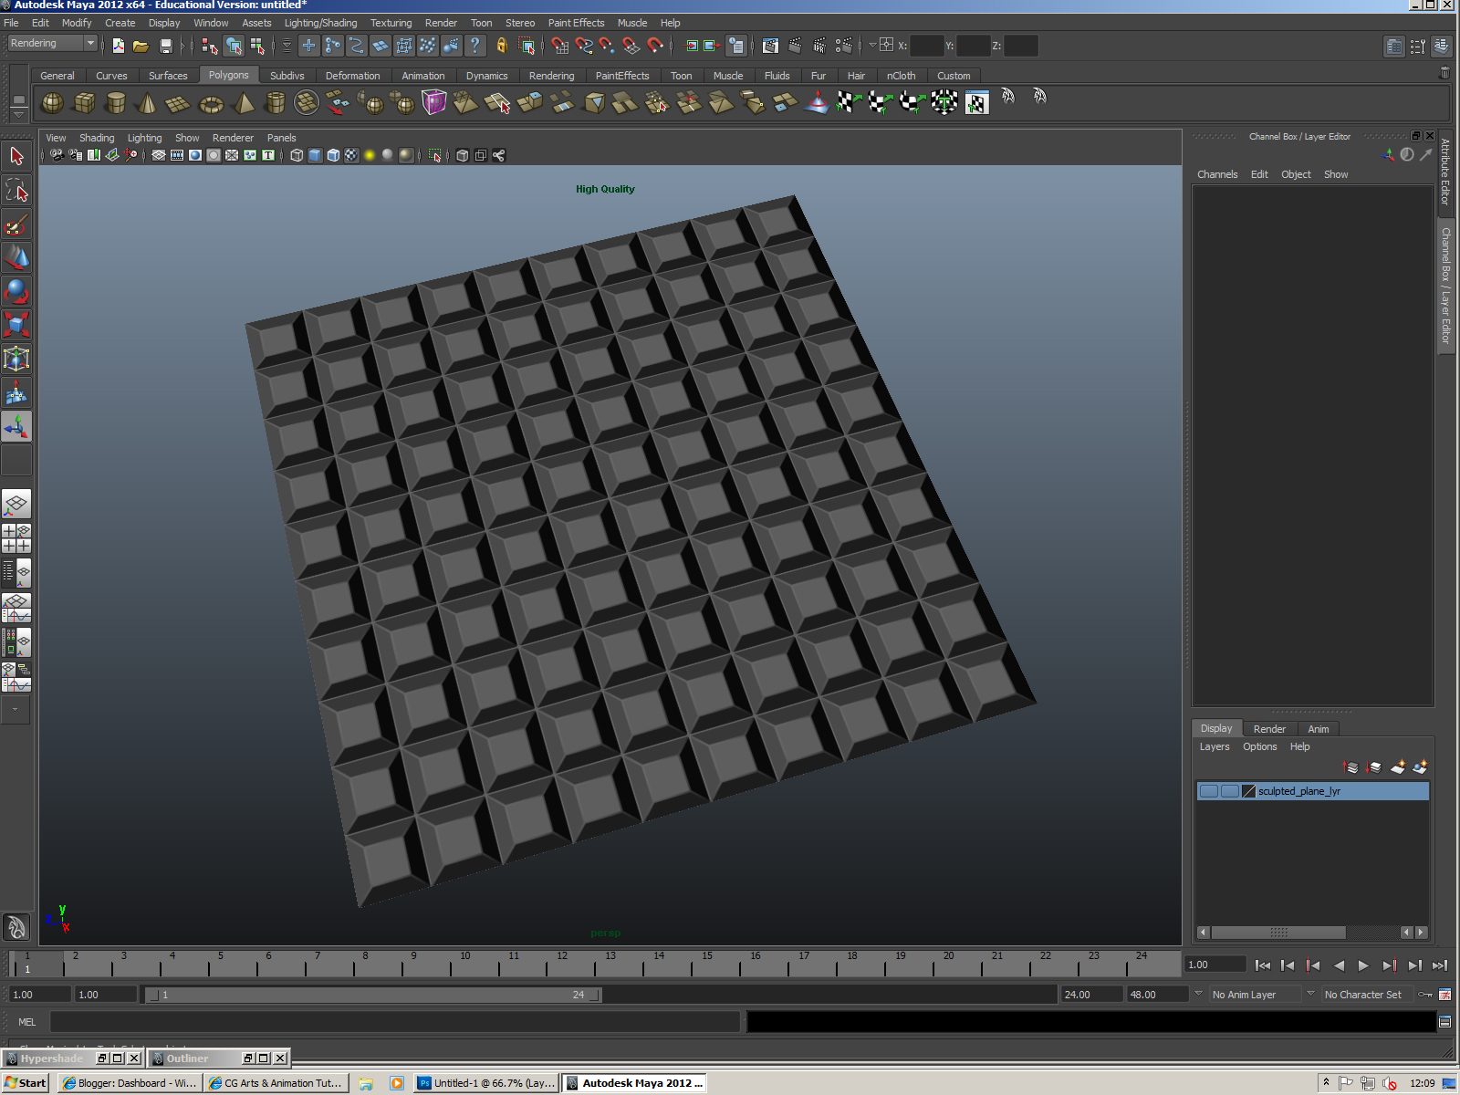Image resolution: width=1460 pixels, height=1095 pixels.
Task: Open the Renderer menu in the viewport
Action: pyautogui.click(x=233, y=138)
